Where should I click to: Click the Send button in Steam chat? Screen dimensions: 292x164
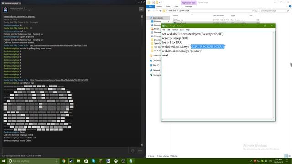[140, 151]
